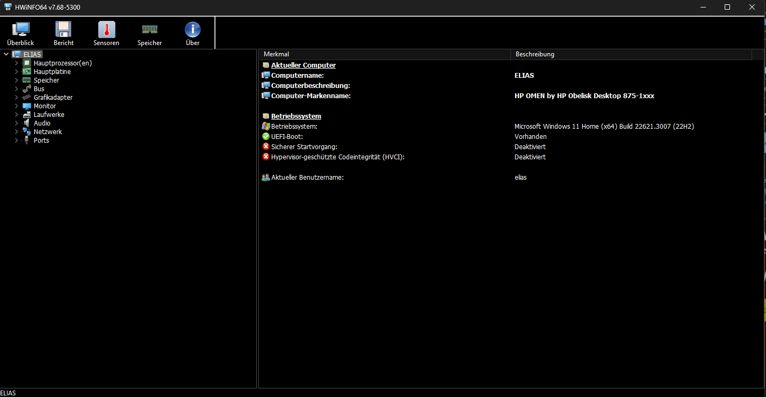
Task: Open the Sensoren thermometer icon
Action: 106,30
